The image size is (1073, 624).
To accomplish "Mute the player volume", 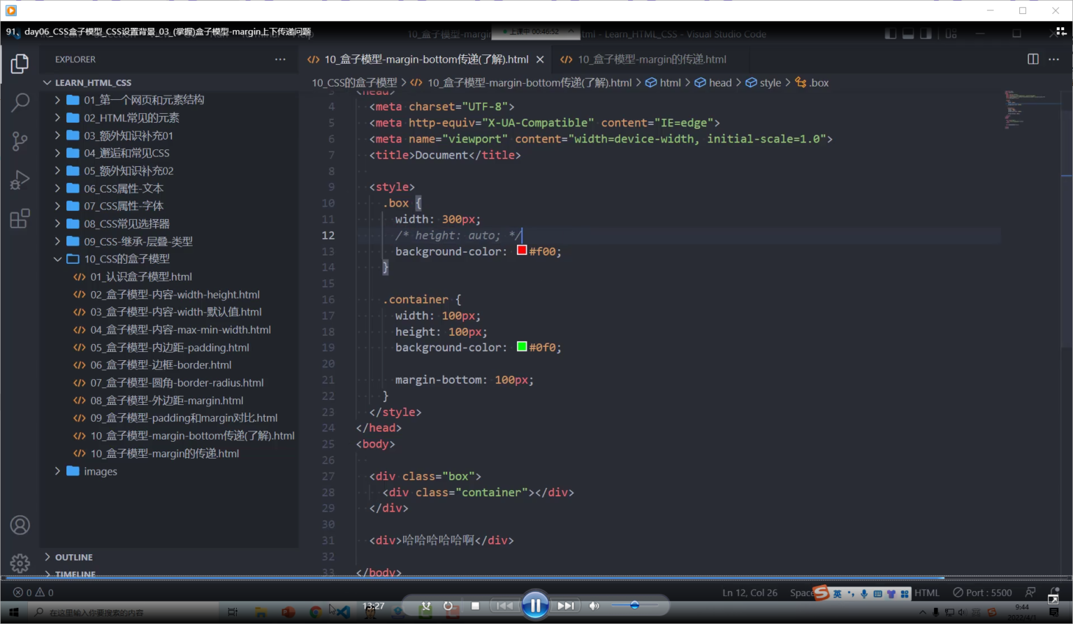I will coord(594,606).
